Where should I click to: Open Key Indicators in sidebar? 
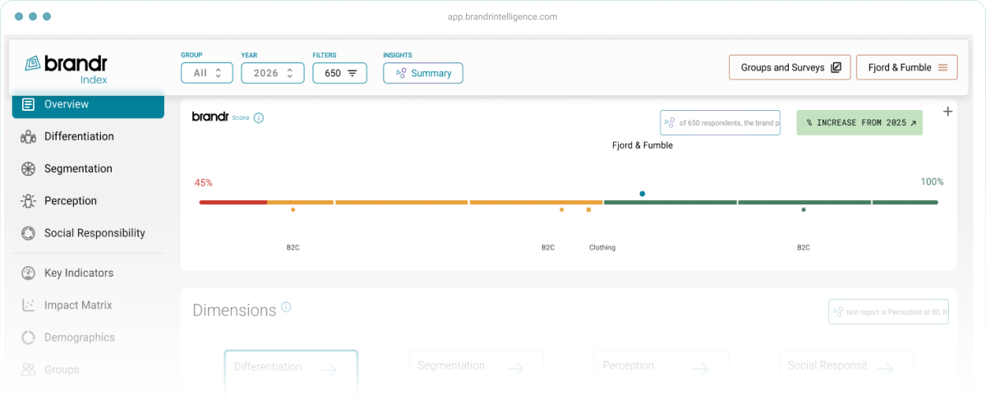[79, 273]
